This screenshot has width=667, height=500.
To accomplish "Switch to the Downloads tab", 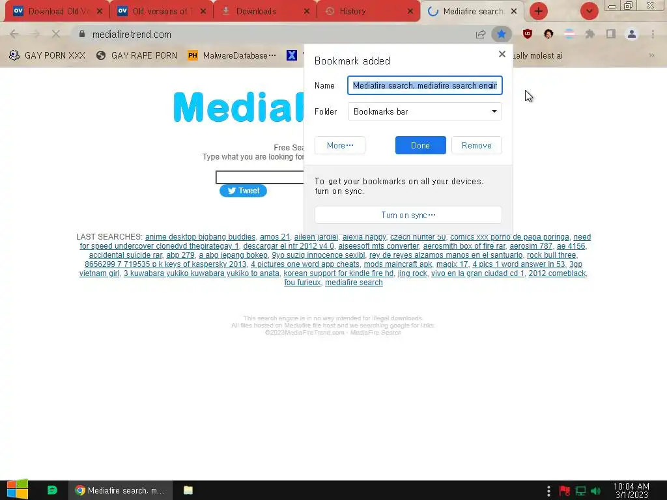I will point(264,11).
